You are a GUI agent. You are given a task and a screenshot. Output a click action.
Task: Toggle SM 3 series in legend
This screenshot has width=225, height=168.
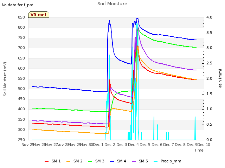point(96,161)
